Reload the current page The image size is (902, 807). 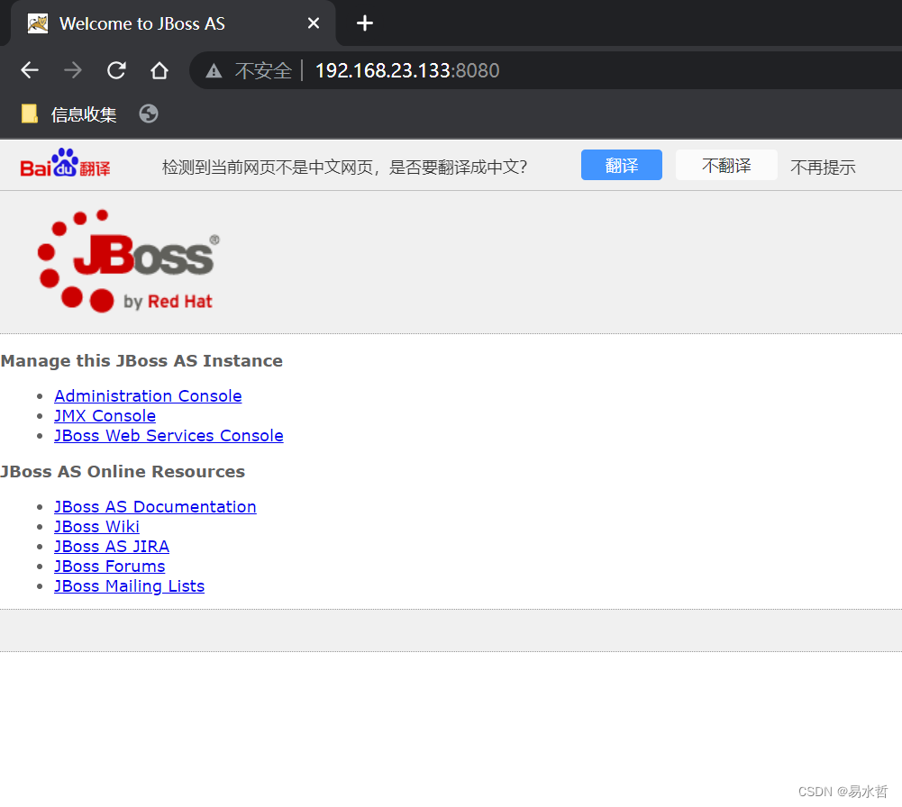(116, 70)
